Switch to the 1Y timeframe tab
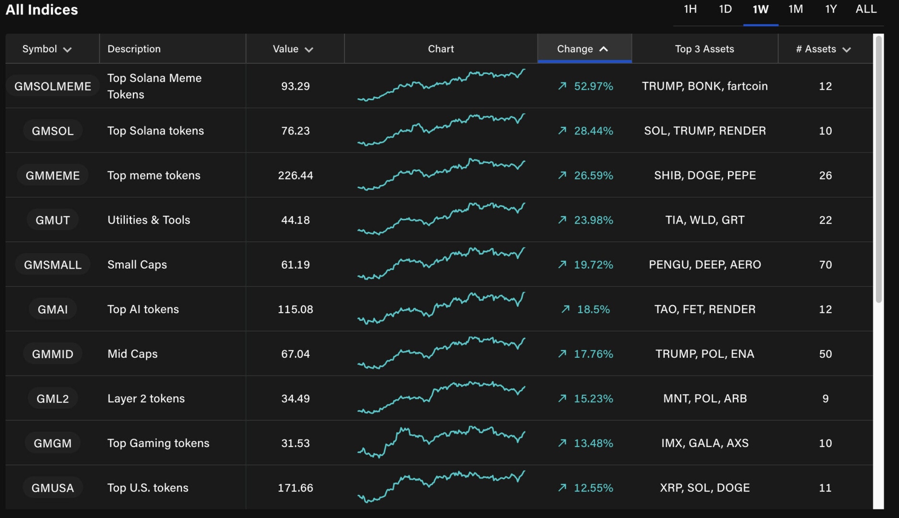 click(x=831, y=10)
